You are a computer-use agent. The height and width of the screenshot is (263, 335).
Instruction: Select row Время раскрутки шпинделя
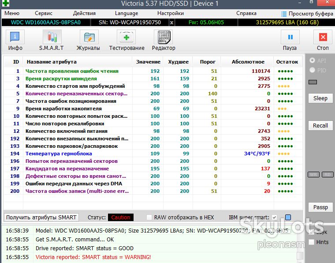[x=153, y=79]
